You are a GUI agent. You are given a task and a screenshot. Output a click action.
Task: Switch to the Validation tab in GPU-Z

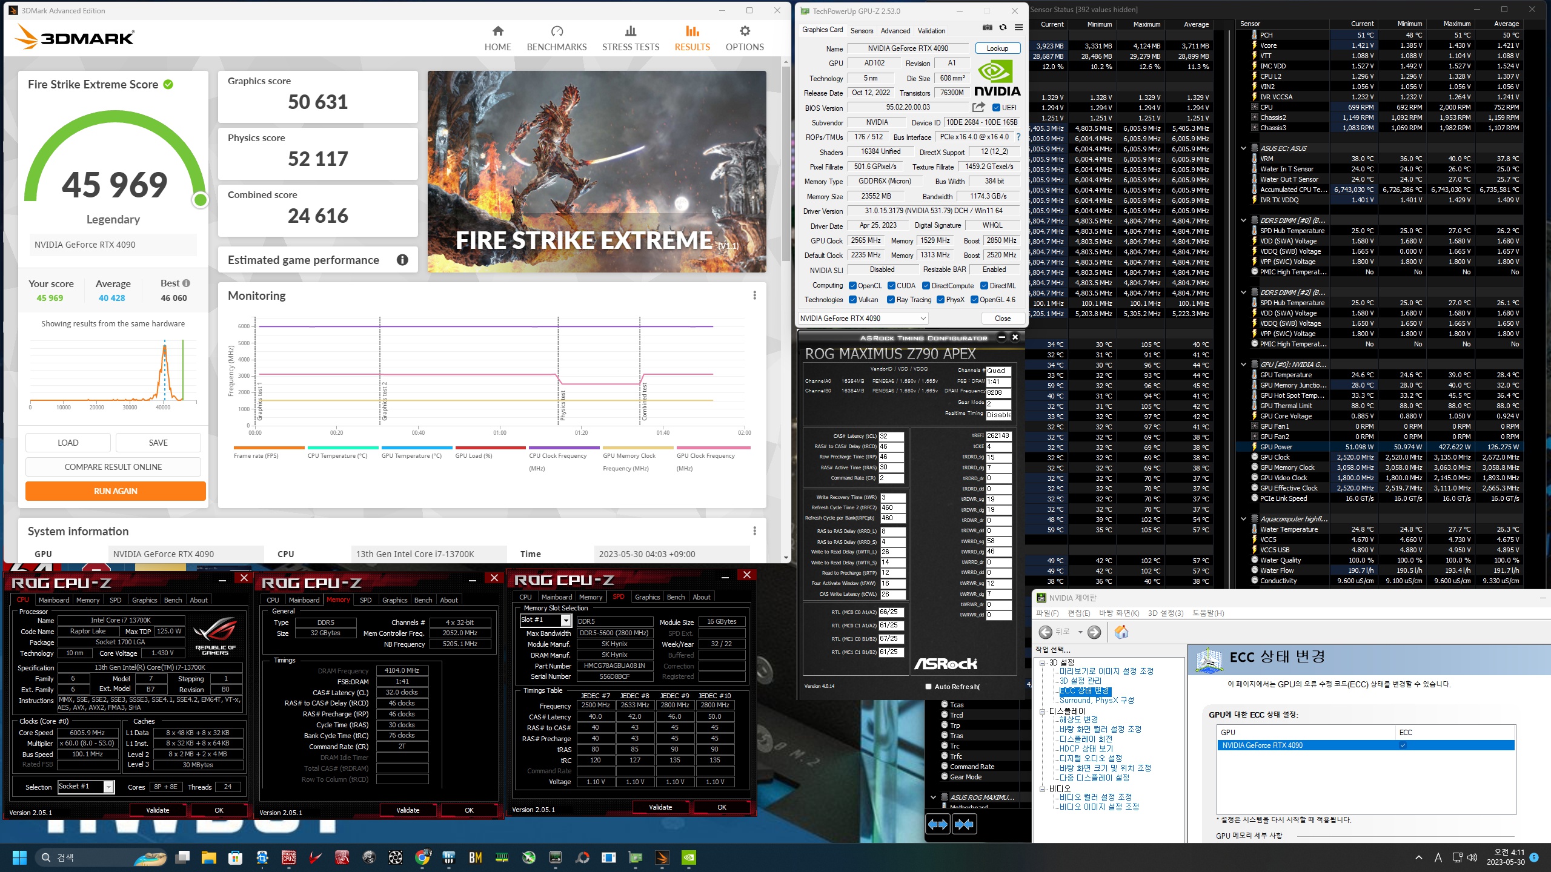point(931,31)
